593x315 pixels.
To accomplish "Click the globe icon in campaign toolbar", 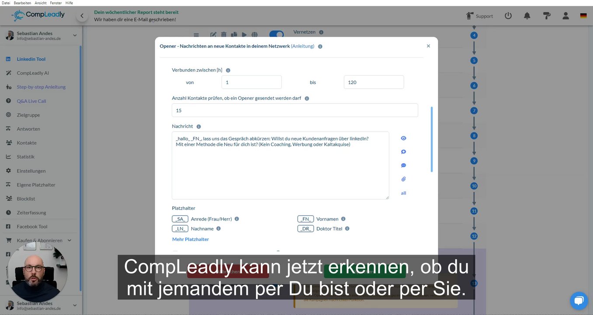I will [x=255, y=35].
